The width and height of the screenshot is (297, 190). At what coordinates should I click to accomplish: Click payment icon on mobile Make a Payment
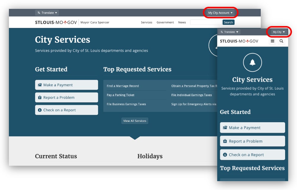click(225, 128)
